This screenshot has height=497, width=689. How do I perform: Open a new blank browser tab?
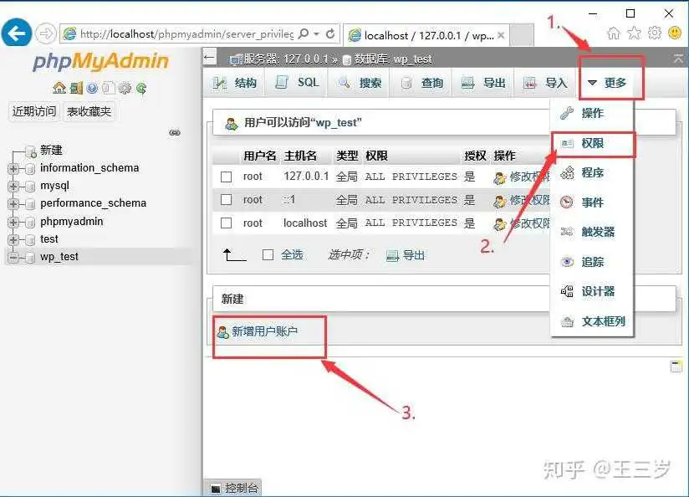pos(522,35)
